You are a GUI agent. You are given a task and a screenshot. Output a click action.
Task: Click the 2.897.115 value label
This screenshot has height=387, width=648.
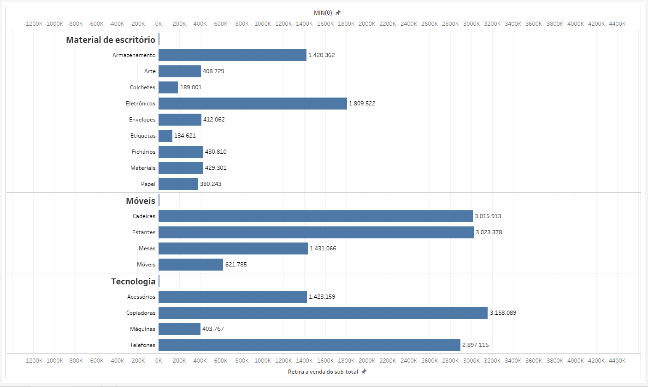pyautogui.click(x=476, y=345)
